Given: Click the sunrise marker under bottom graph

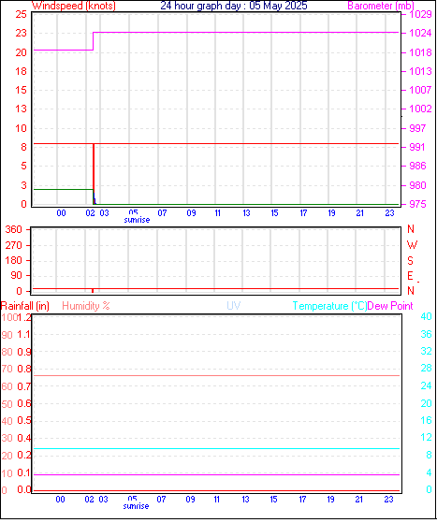Looking at the screenshot, I should [136, 506].
